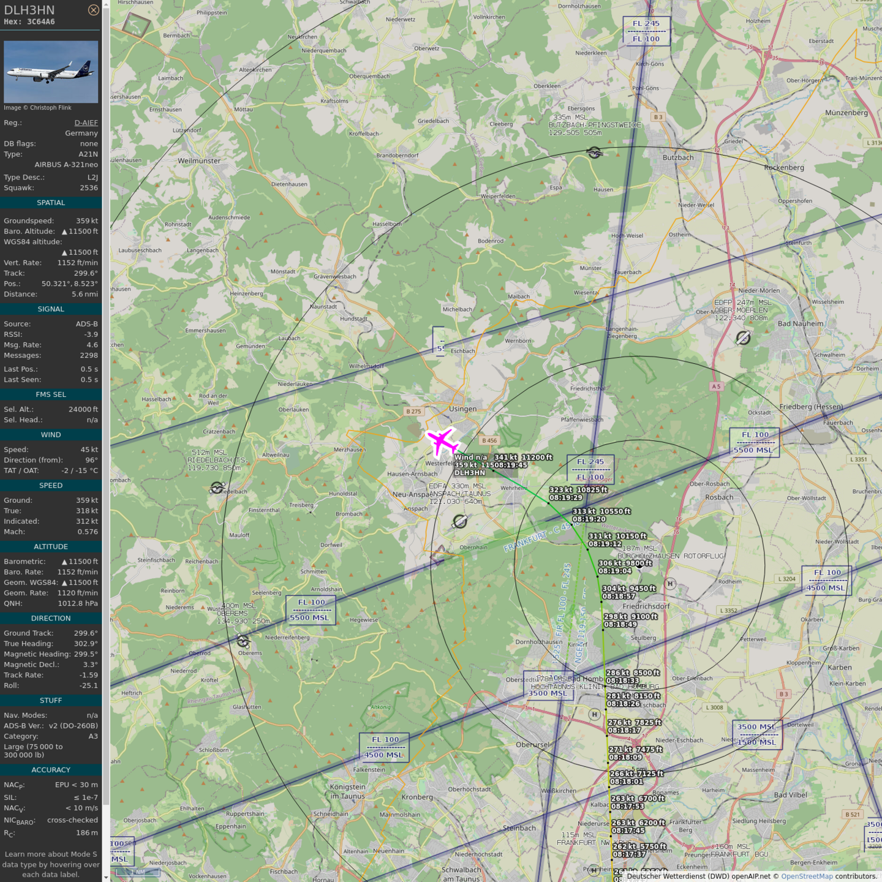Close the DLH3HN aircraft info panel
This screenshot has width=882, height=882.
(x=93, y=10)
